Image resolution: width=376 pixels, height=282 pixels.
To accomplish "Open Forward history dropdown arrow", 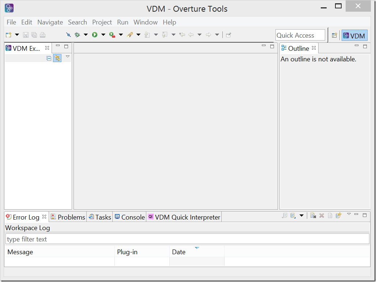I will 217,35.
